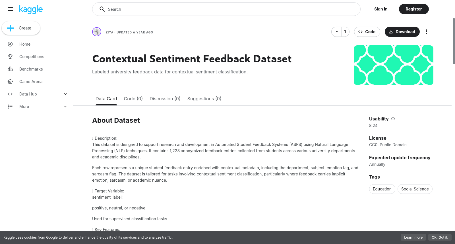Click Ziya's profile avatar
This screenshot has height=244, width=455.
(97, 32)
